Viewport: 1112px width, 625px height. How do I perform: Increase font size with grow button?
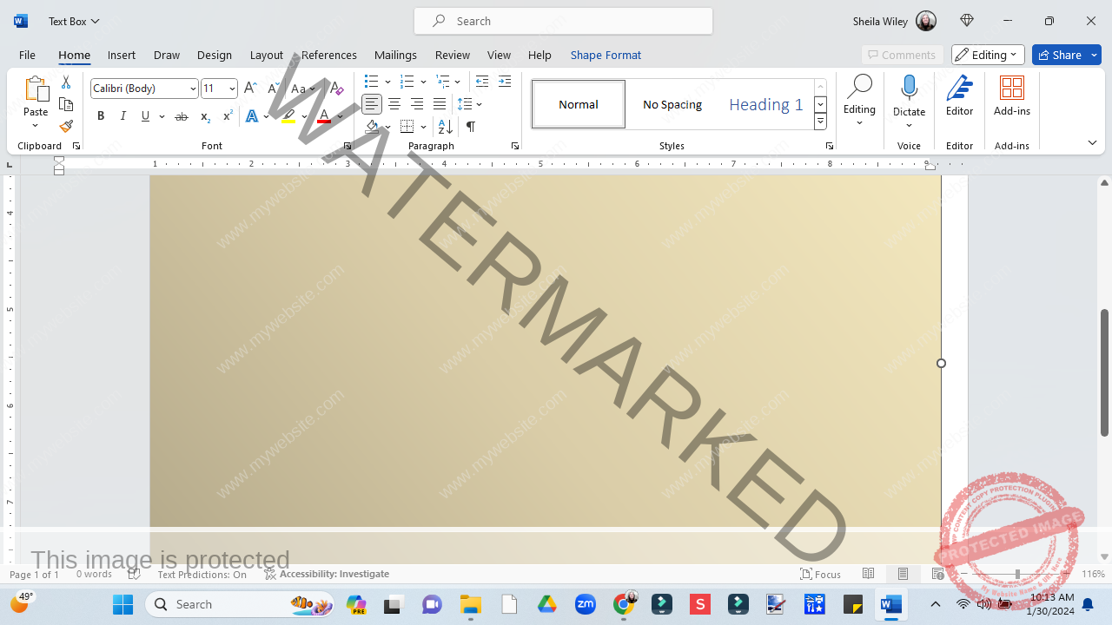250,88
